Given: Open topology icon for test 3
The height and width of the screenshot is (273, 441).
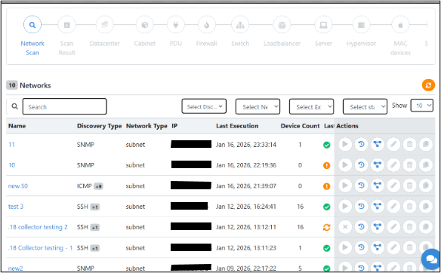Looking at the screenshot, I should (377, 207).
